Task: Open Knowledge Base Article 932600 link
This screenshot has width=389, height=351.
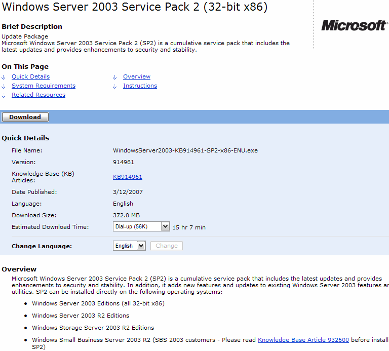Action: click(303, 340)
